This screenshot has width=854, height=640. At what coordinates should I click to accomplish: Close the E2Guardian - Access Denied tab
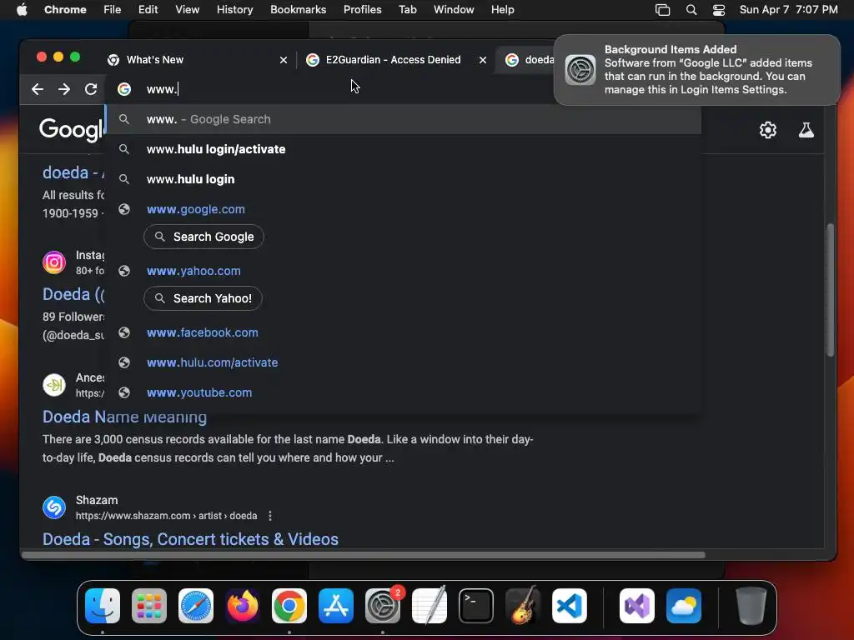coord(483,60)
